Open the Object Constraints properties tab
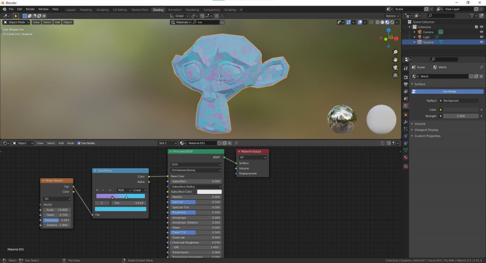The image size is (486, 263). [x=406, y=143]
